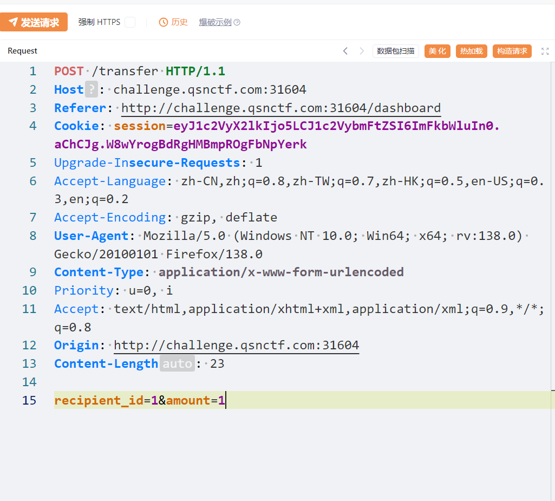Go to previous request with left chevron
This screenshot has height=501, width=555.
(x=345, y=51)
